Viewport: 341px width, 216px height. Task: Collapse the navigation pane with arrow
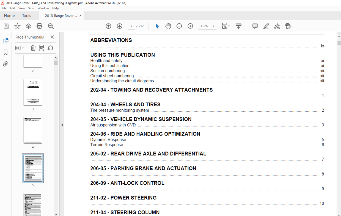click(x=62, y=125)
